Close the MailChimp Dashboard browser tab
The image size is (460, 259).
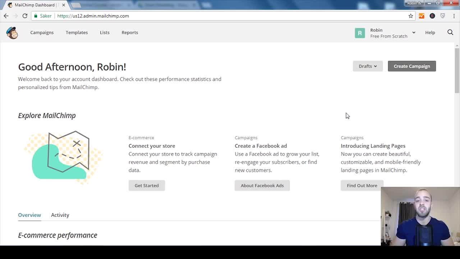(x=63, y=5)
